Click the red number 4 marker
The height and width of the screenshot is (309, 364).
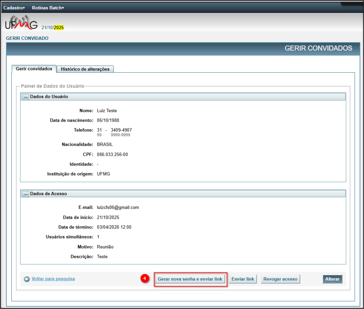(144, 279)
